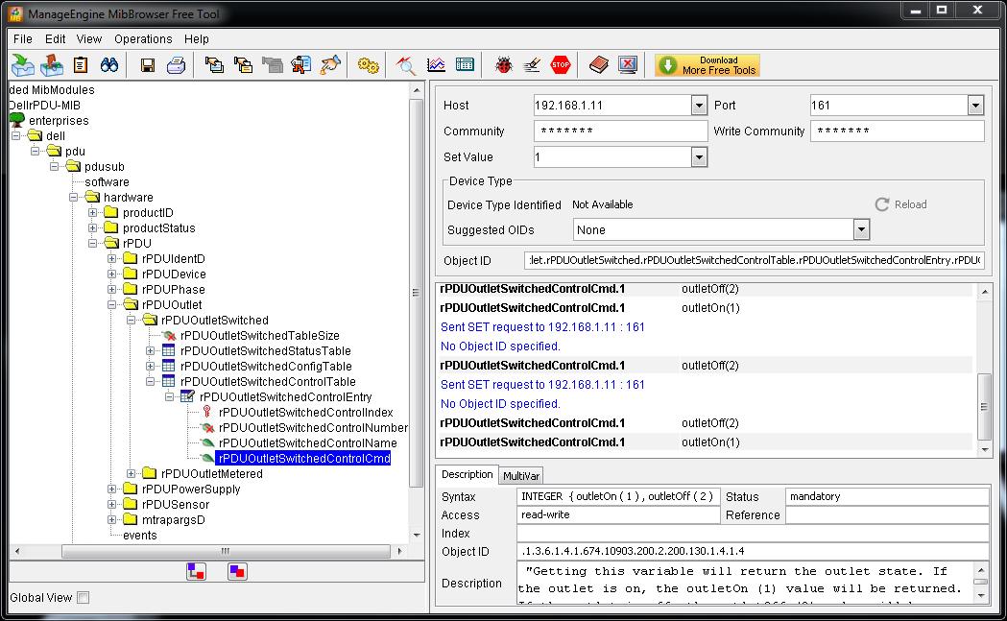Click the red X monitor toolbar icon
1007x621 pixels.
point(628,65)
